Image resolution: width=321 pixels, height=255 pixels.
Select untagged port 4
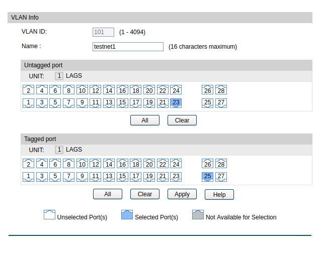pos(42,90)
